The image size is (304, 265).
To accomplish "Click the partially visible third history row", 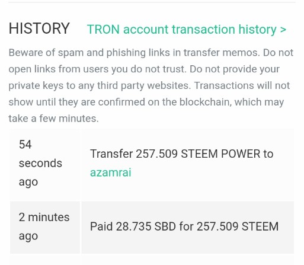I will [x=152, y=260].
